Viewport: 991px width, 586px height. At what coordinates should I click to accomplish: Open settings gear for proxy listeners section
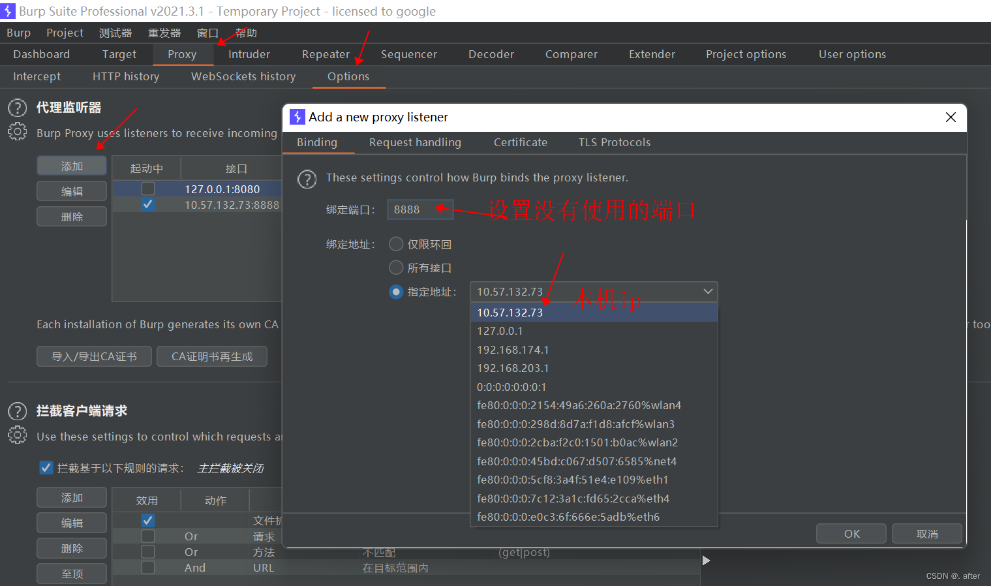pyautogui.click(x=18, y=132)
